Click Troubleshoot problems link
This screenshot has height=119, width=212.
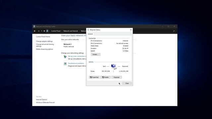point(76,63)
